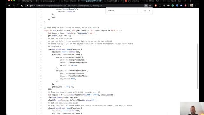This screenshot has height=115, width=204.
Task: Select line number 42 in the gutter
Action: pyautogui.click(x=40, y=87)
